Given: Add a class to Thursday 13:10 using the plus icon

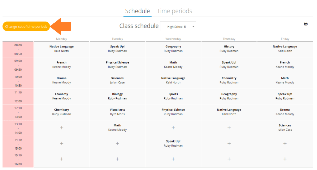Looking at the screenshot, I should click(229, 127).
